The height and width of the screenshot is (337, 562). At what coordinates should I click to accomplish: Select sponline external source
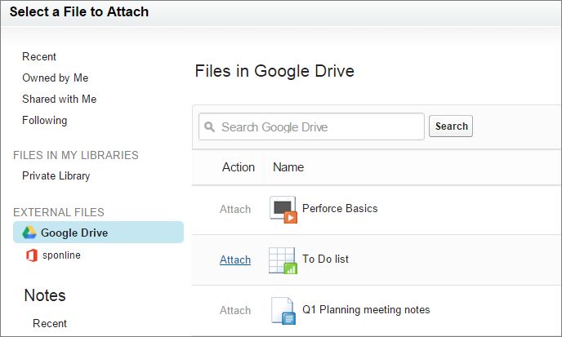click(x=61, y=255)
